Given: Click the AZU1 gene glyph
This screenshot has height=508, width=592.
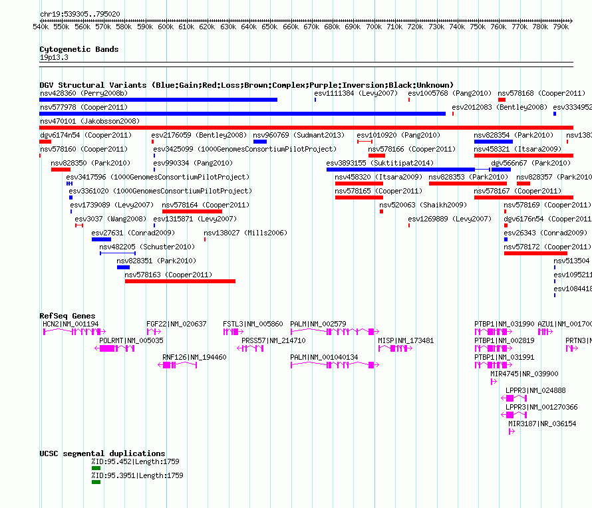Looking at the screenshot, I should 545,332.
